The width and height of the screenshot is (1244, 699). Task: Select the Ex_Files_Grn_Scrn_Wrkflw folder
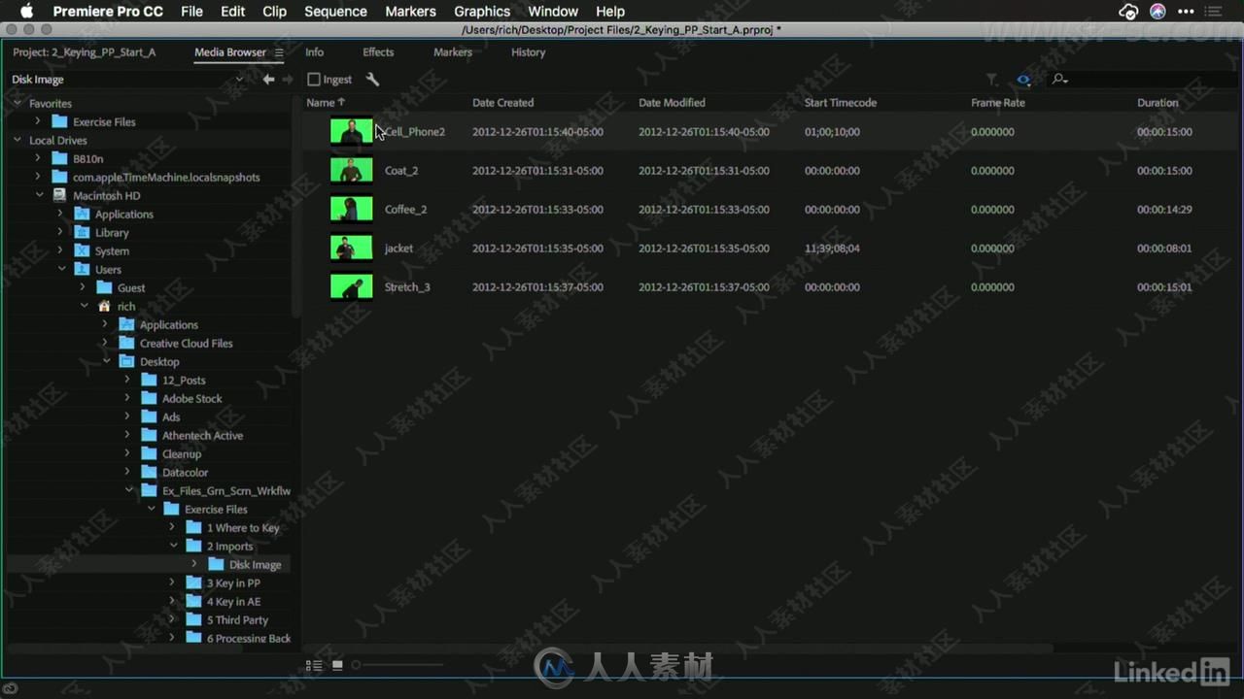pyautogui.click(x=226, y=490)
